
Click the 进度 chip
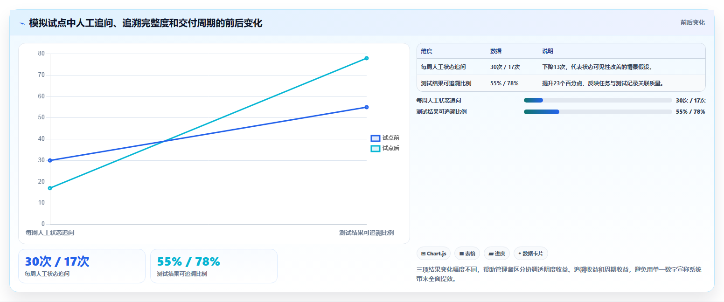(497, 254)
